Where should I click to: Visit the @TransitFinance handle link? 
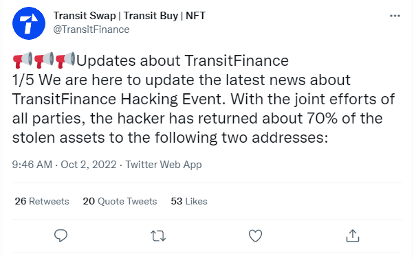point(91,30)
